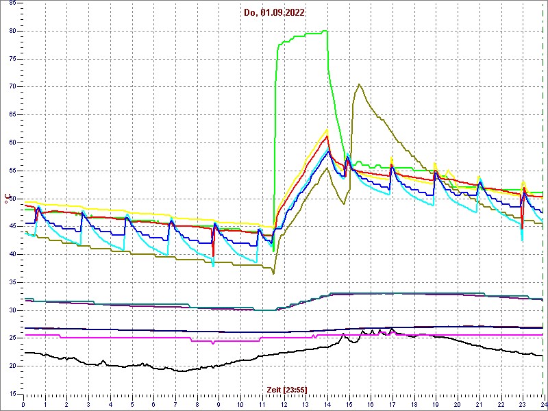Choose hour 17 on the time axis

pos(392,404)
